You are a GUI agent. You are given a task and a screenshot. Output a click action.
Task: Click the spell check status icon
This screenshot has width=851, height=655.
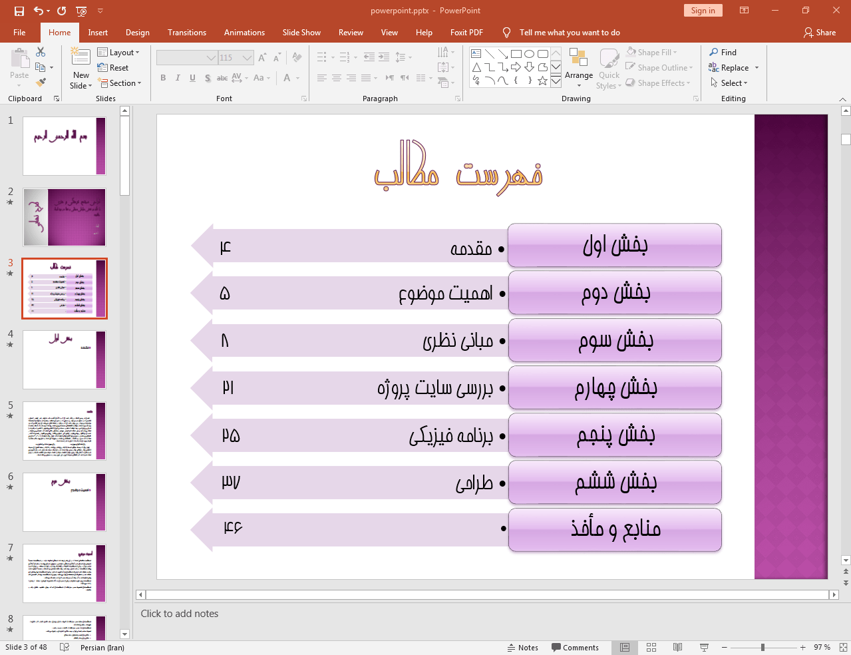(65, 647)
